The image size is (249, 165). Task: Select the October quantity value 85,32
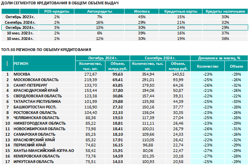coord(90,140)
